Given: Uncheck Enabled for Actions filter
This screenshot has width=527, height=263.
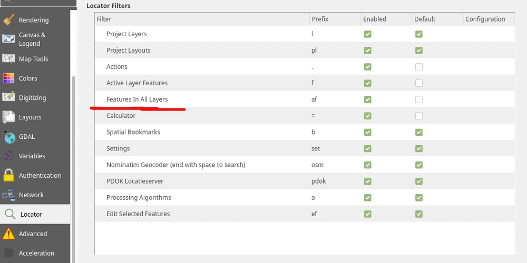Looking at the screenshot, I should (x=368, y=67).
